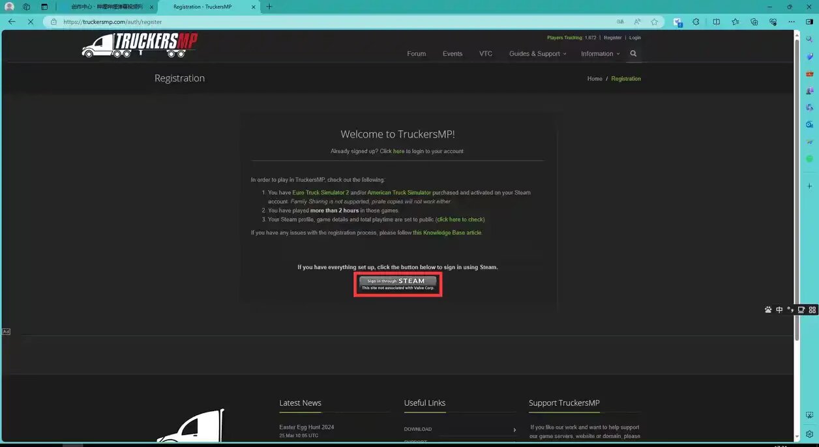Click the IME grid menu icon
This screenshot has width=819, height=447.
point(812,310)
